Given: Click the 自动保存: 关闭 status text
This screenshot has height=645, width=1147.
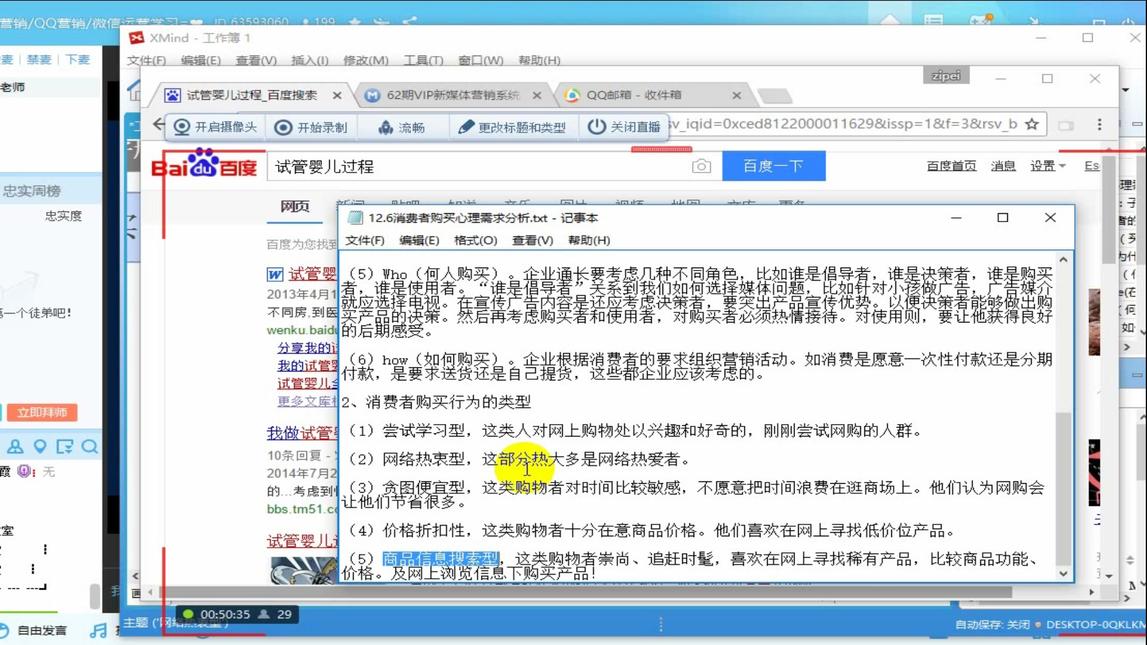Looking at the screenshot, I should coord(992,625).
